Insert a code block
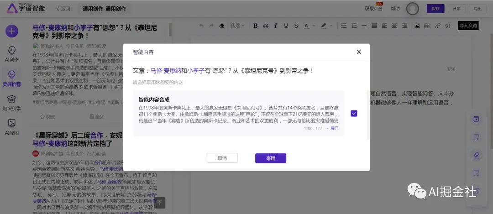The width and height of the screenshot is (493, 214). (x=447, y=26)
